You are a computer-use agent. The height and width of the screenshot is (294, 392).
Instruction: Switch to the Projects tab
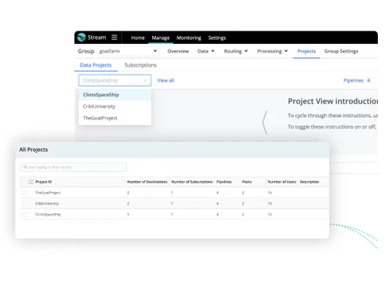click(307, 51)
